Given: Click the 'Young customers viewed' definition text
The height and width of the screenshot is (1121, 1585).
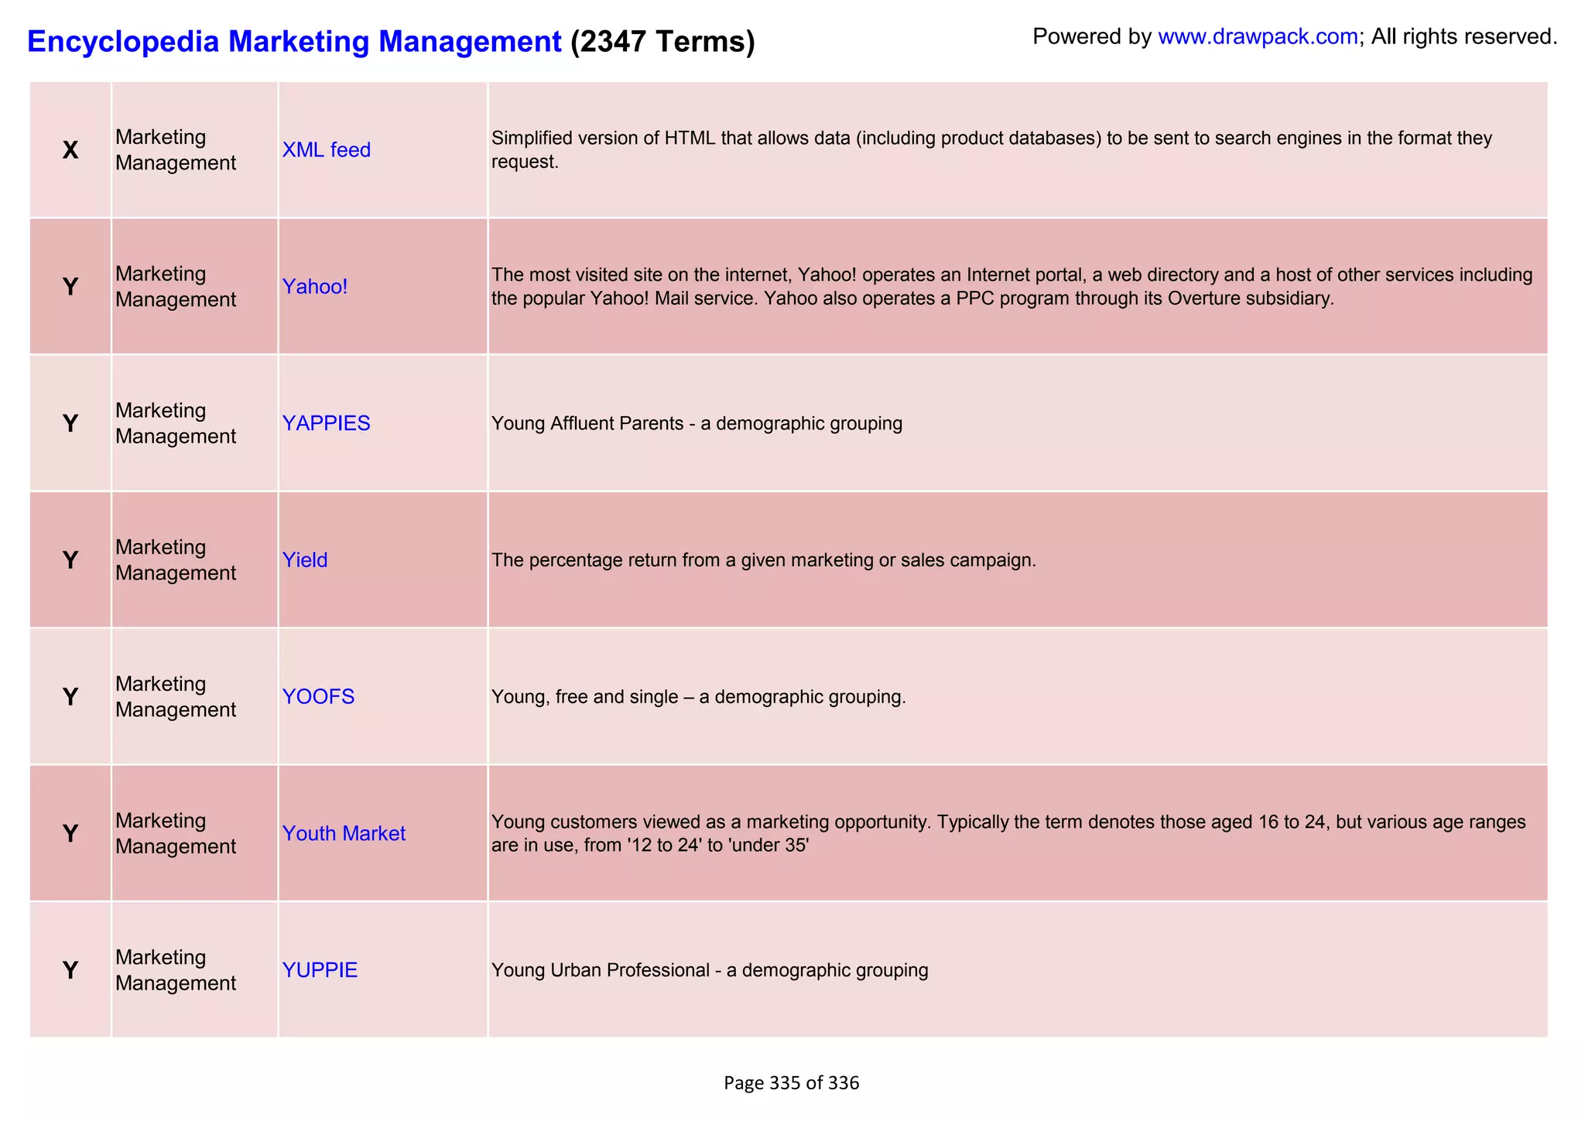Looking at the screenshot, I should point(1008,834).
